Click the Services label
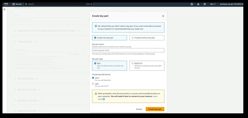248x118 pixels. click(18, 4)
